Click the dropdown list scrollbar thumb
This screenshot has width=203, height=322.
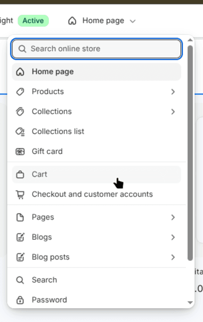[x=190, y=153]
